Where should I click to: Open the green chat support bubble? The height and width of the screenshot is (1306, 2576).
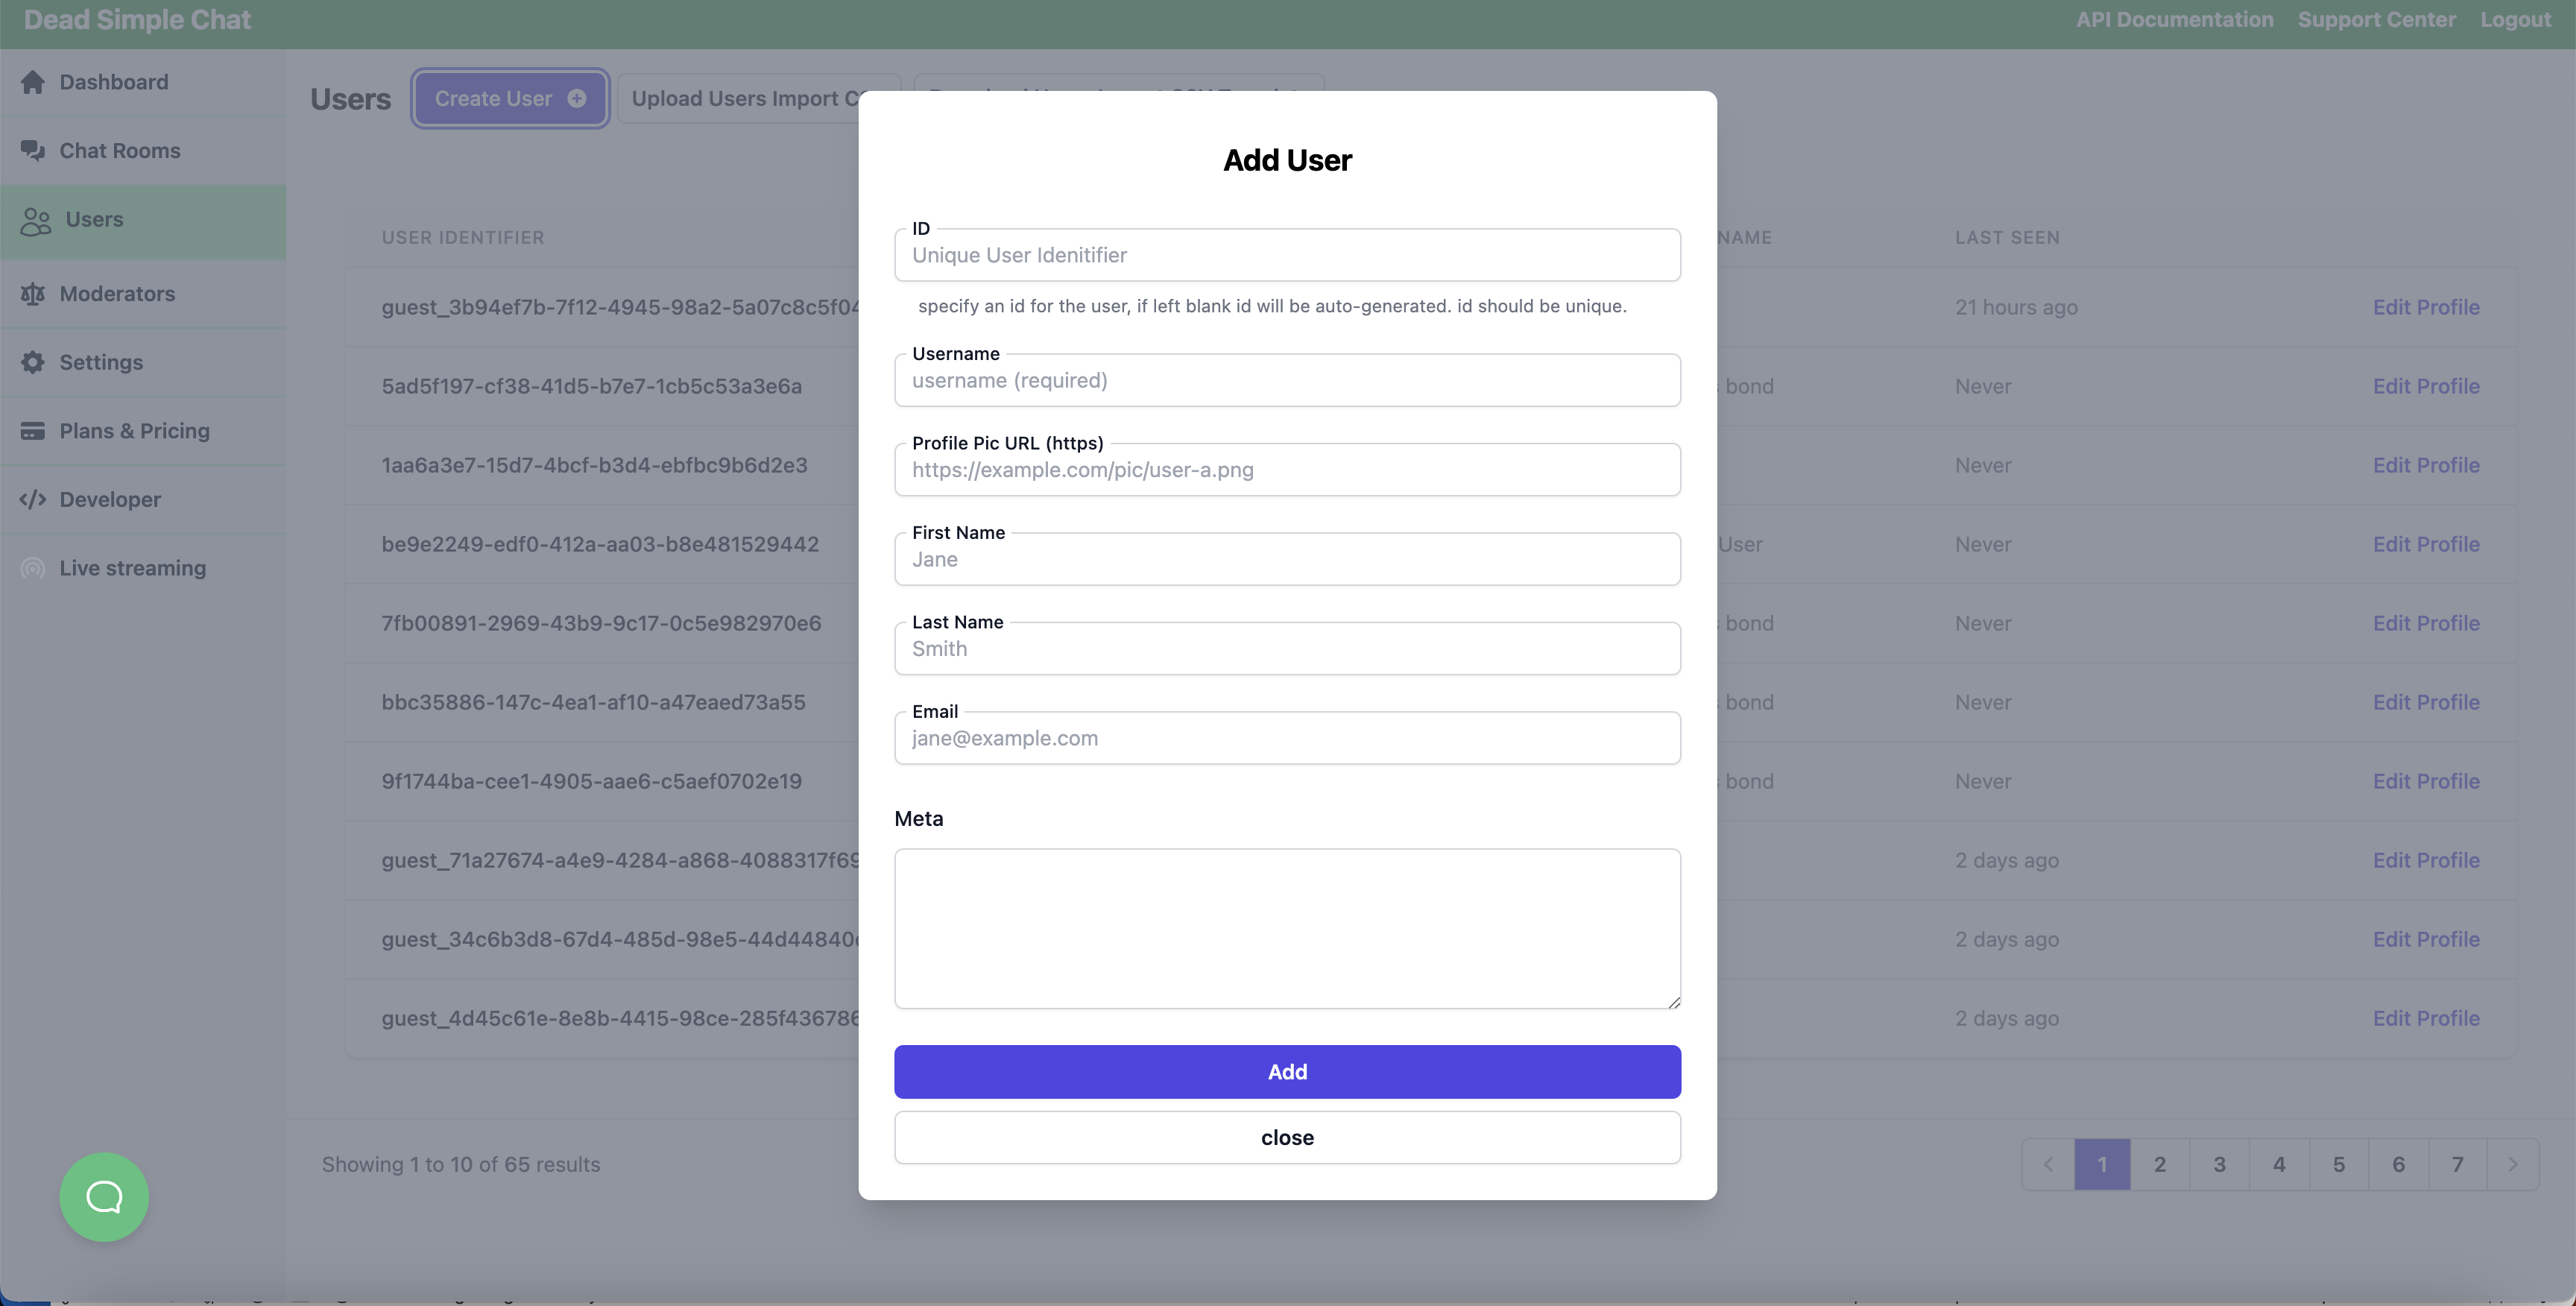point(104,1197)
